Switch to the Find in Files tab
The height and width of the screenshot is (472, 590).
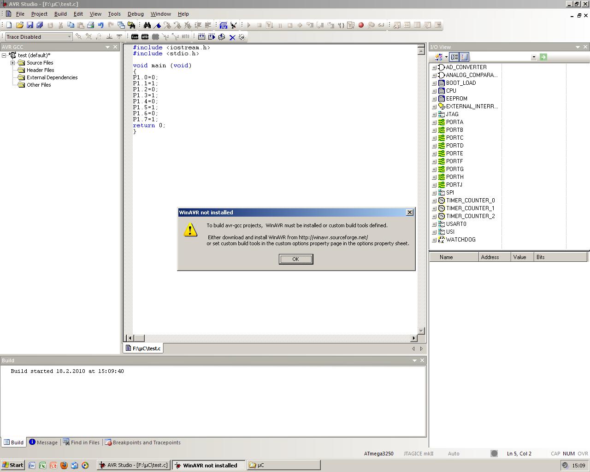tap(81, 442)
